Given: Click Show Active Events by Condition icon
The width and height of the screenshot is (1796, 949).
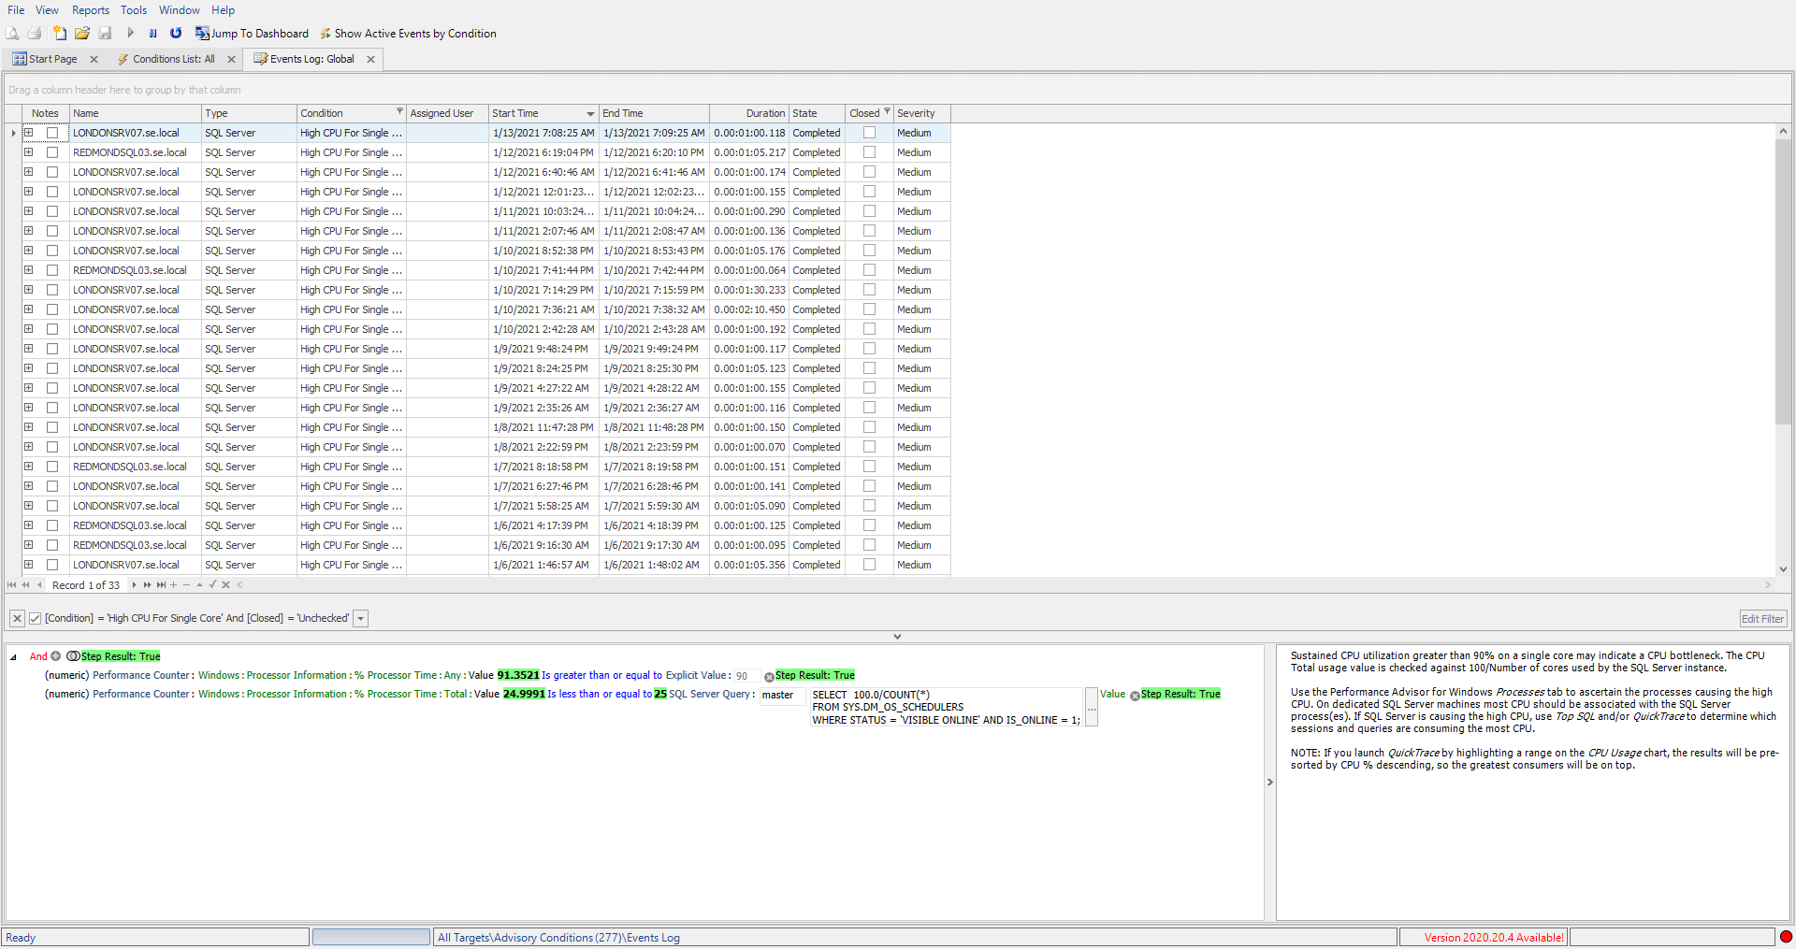Looking at the screenshot, I should [326, 33].
